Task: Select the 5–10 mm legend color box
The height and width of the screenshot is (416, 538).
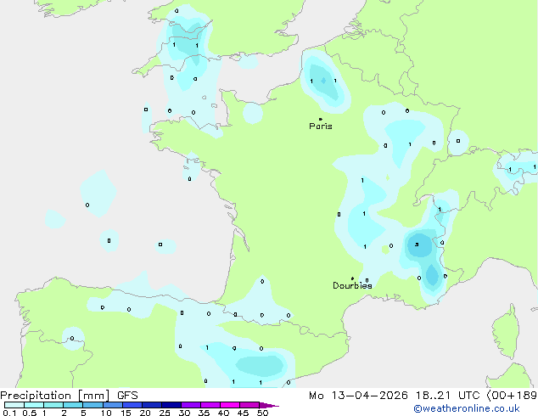Action: (x=92, y=405)
